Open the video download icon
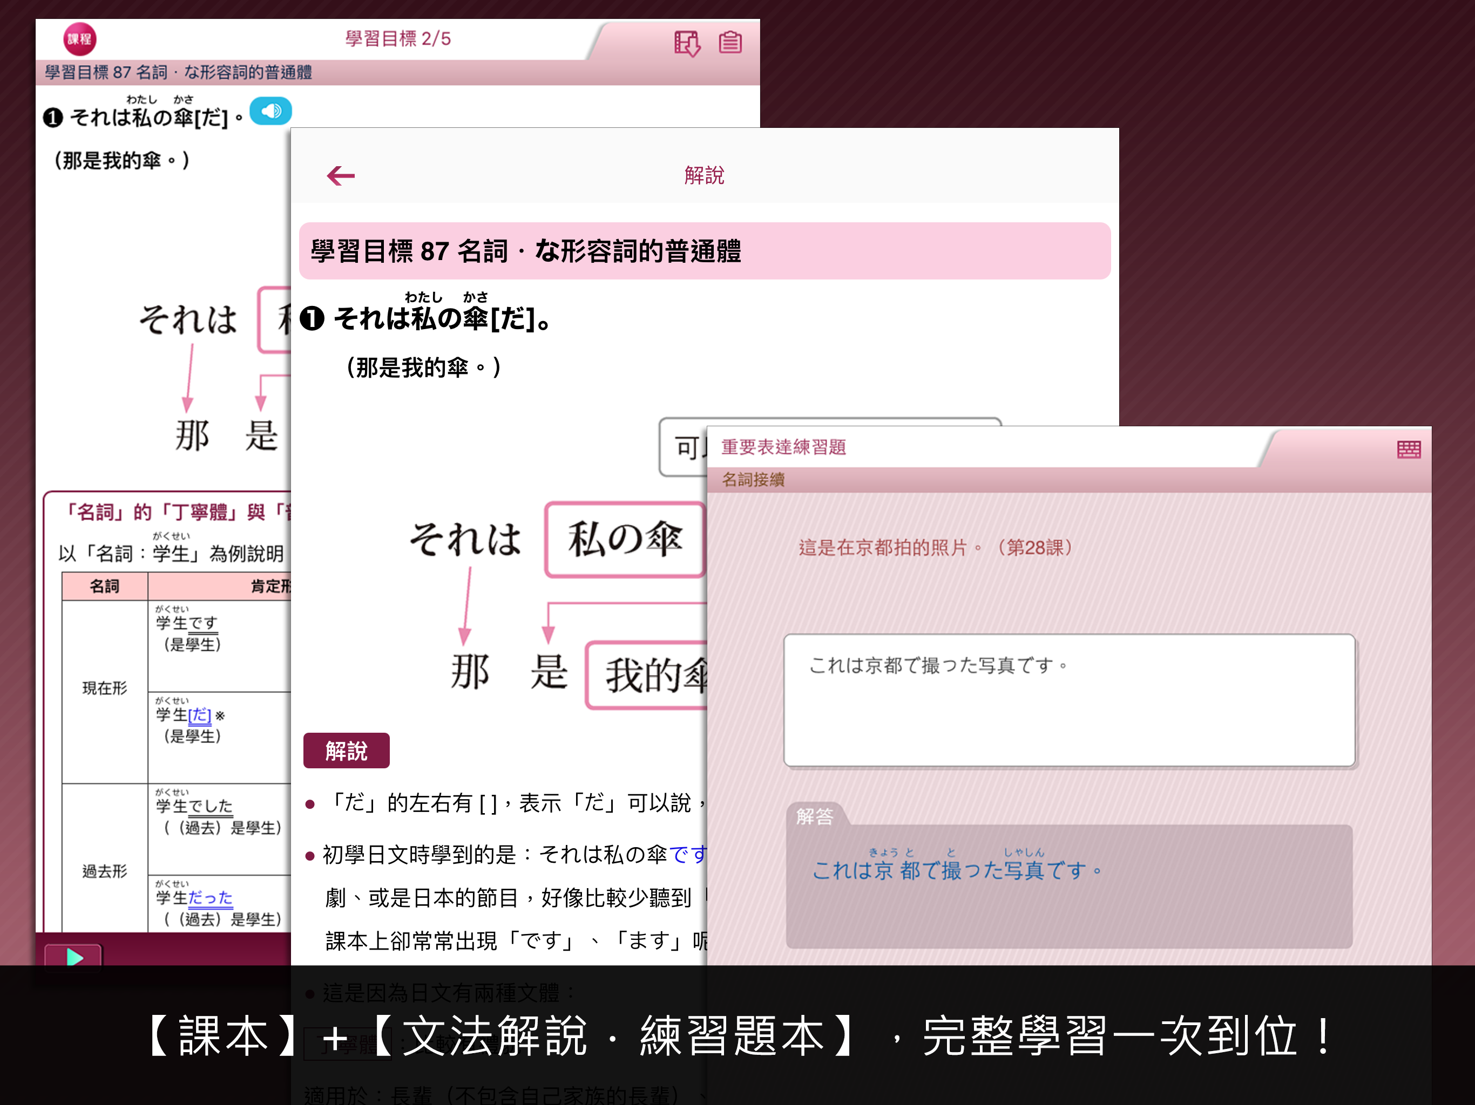The width and height of the screenshot is (1475, 1105). tap(686, 43)
